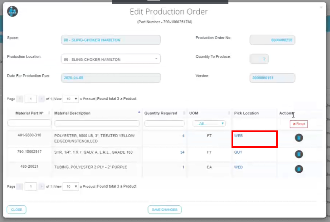Image resolution: width=330 pixels, height=222 pixels.
Task: Click the top page number field
Action: click(31, 99)
